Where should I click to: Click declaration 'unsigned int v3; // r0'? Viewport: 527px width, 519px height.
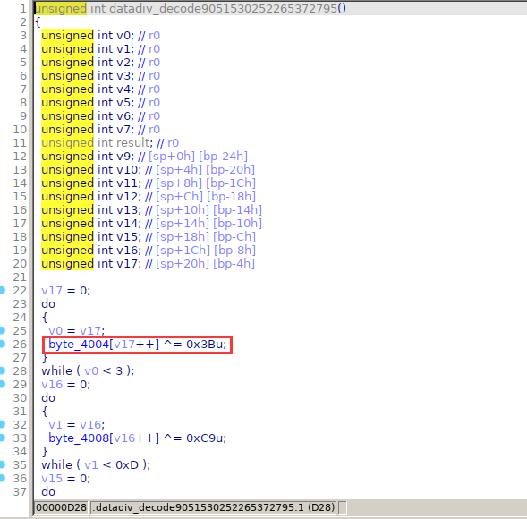(100, 76)
